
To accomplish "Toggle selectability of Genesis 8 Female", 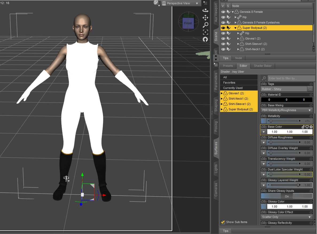I will tap(229, 12).
